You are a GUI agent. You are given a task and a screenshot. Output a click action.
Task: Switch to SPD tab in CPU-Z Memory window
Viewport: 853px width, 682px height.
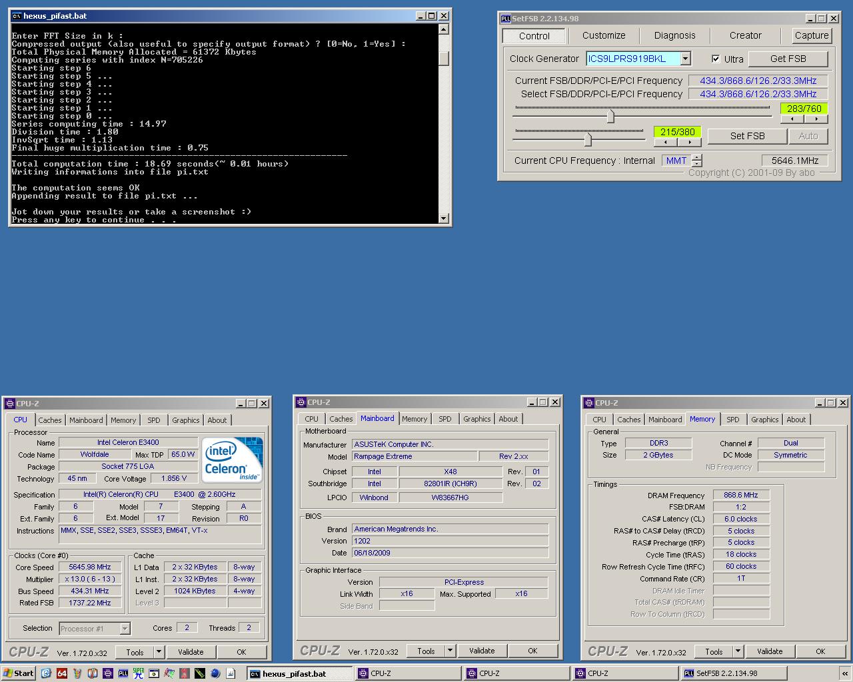(x=733, y=420)
